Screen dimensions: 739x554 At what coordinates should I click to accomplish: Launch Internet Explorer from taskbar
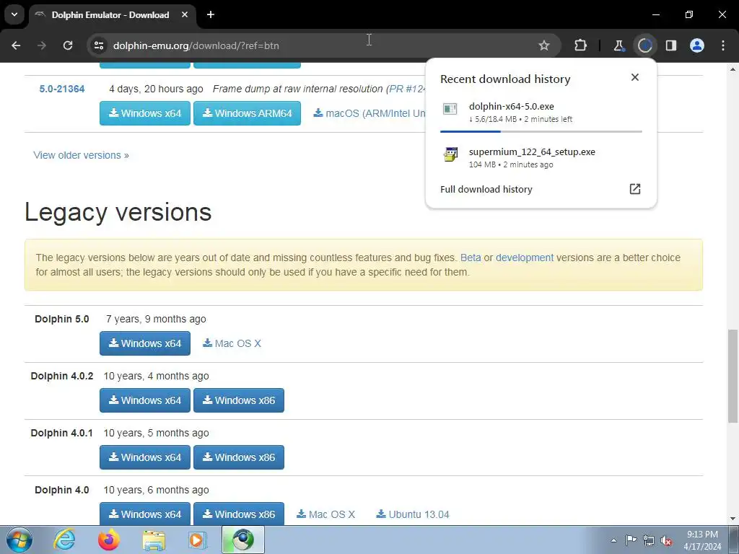tap(64, 540)
